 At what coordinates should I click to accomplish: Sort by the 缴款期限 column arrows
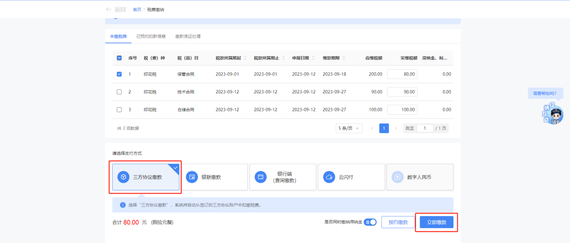[x=344, y=58]
